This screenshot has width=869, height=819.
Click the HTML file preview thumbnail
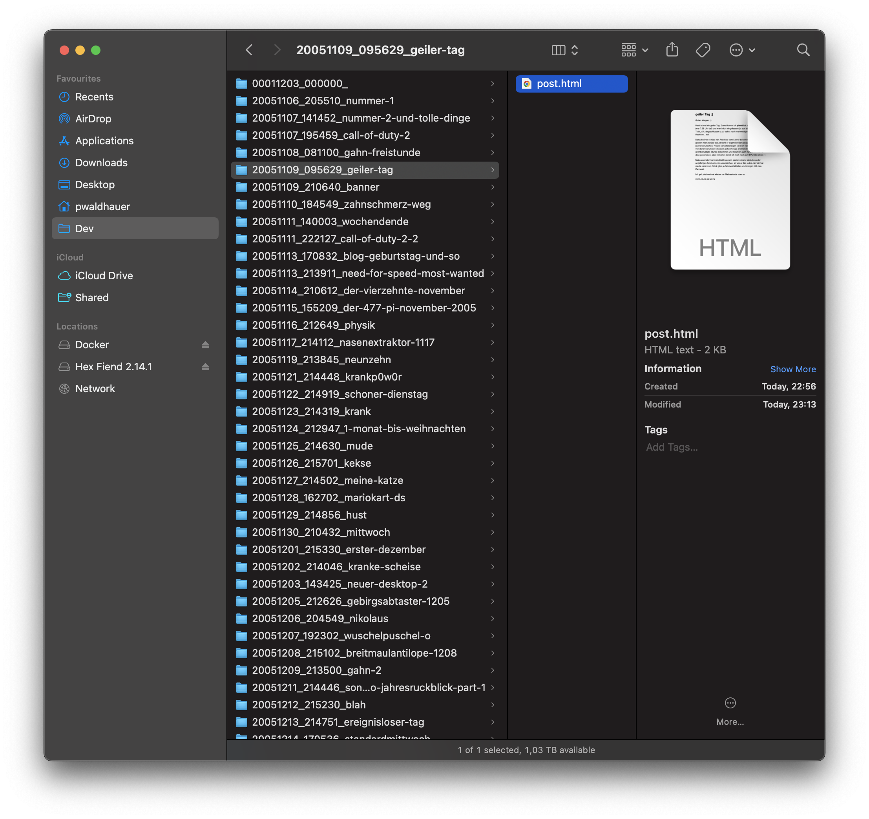tap(730, 189)
